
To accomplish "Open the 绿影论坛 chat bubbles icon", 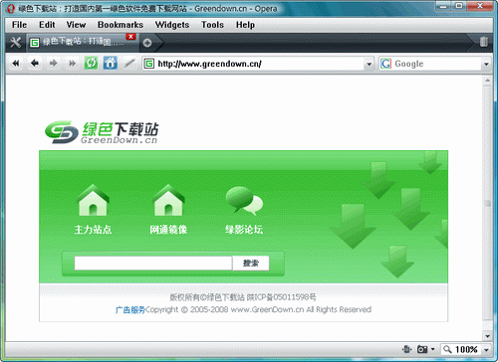I will [244, 200].
